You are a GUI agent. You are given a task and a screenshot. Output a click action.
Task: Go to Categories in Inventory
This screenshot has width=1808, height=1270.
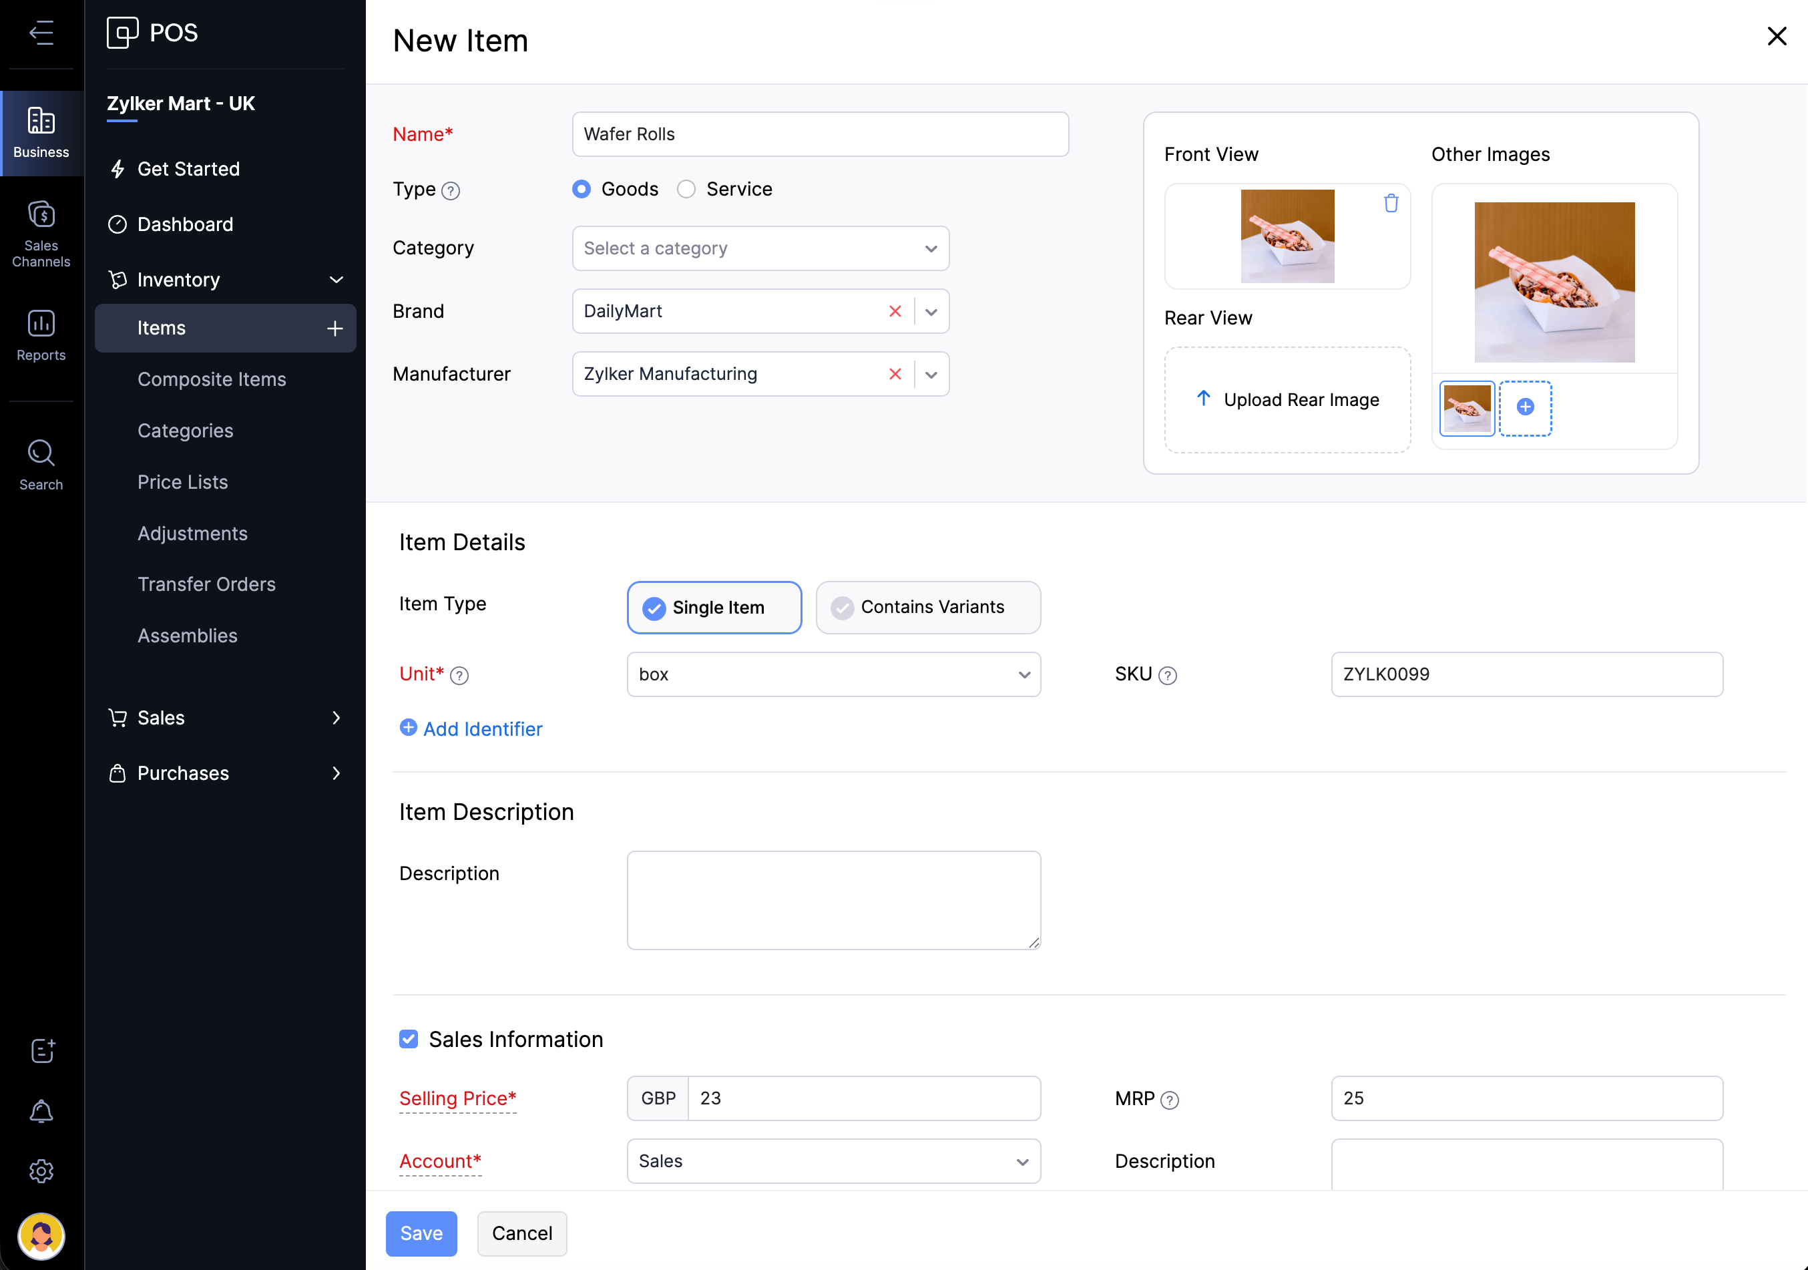tap(185, 431)
